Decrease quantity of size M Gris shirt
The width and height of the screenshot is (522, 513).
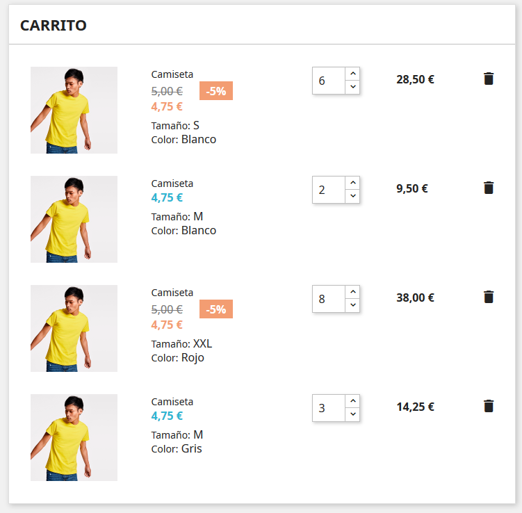(x=353, y=414)
